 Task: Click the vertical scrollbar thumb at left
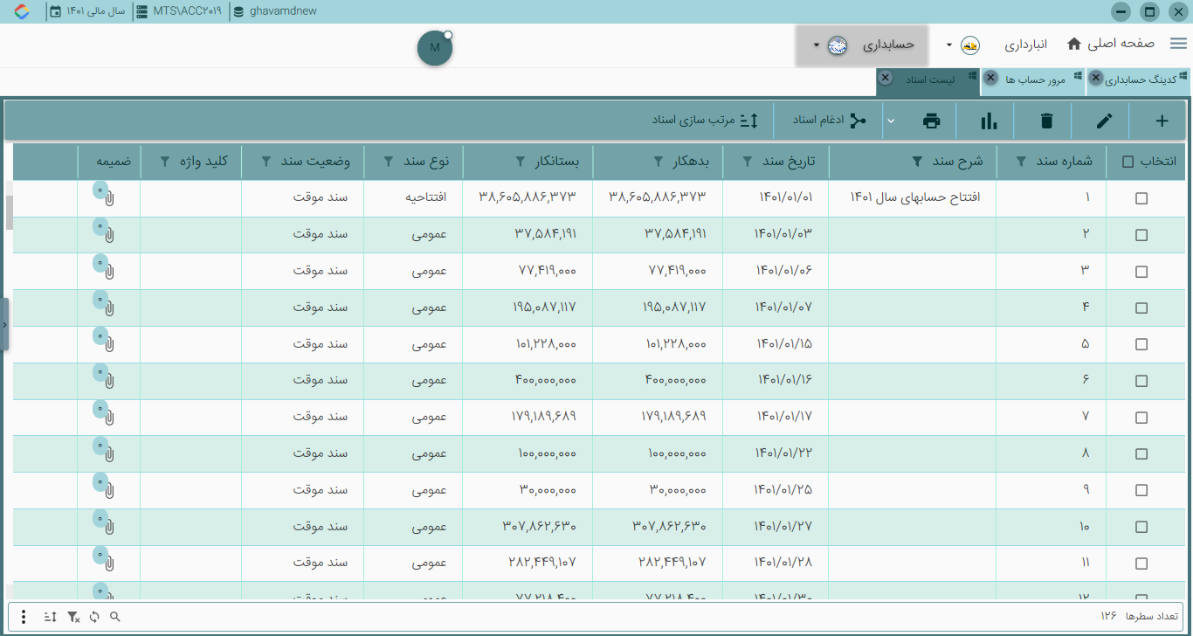click(10, 212)
